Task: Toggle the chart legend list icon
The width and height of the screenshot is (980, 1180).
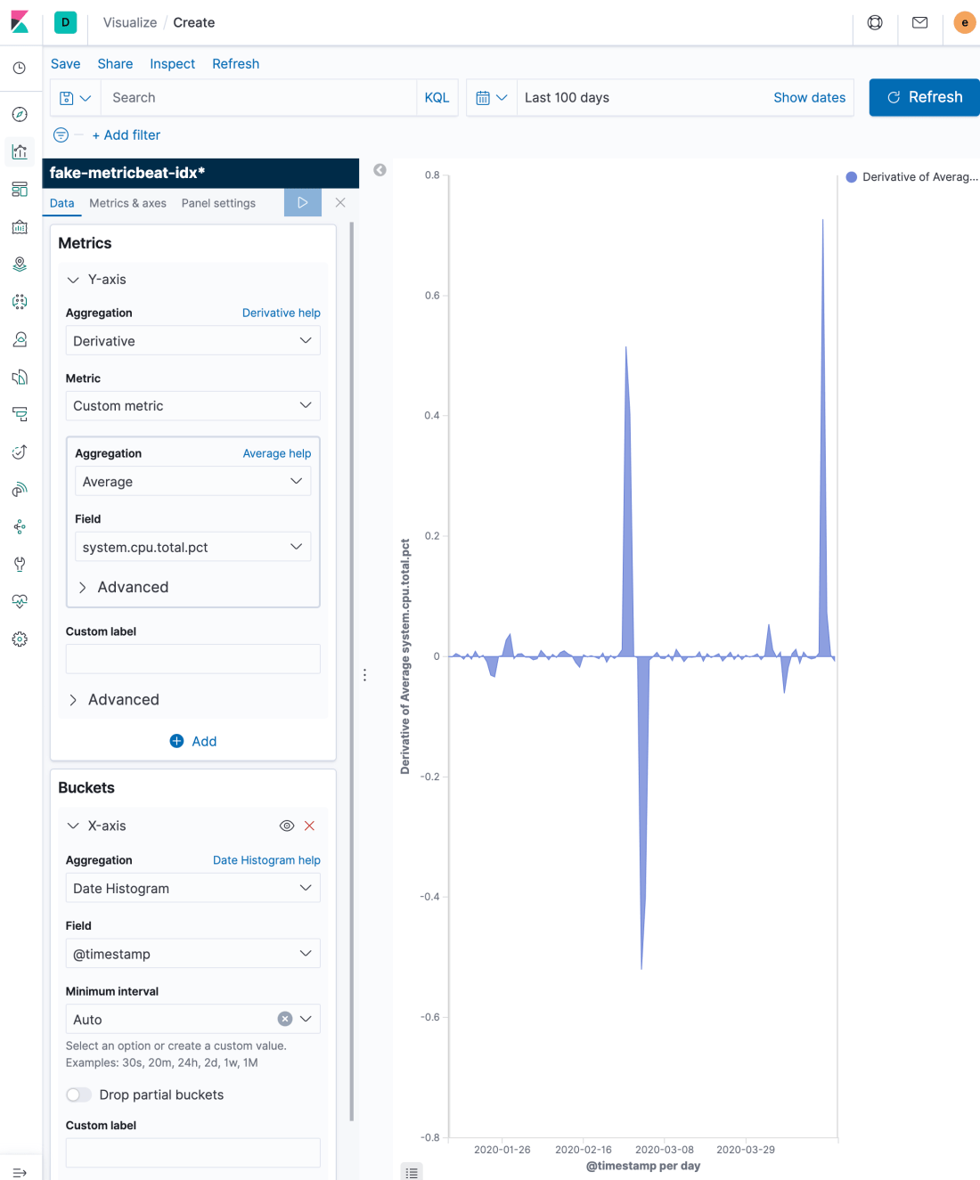Action: (412, 1172)
